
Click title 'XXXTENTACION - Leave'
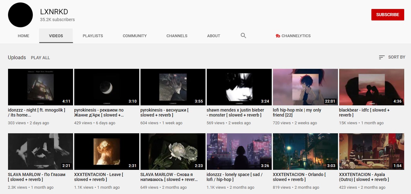coord(99,177)
